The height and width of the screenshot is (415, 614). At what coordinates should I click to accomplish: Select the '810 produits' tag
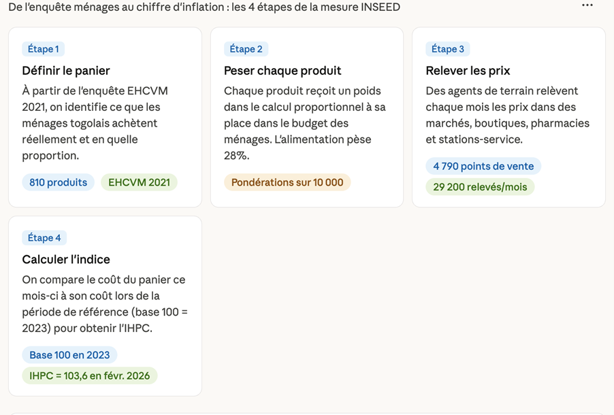pyautogui.click(x=58, y=182)
